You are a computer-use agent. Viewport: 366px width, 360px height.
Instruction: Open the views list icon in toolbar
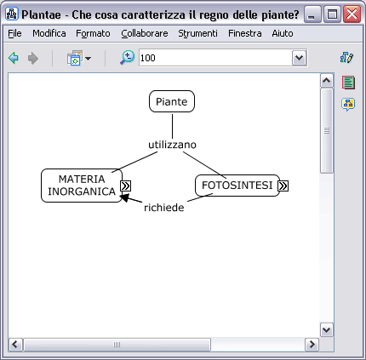click(75, 58)
